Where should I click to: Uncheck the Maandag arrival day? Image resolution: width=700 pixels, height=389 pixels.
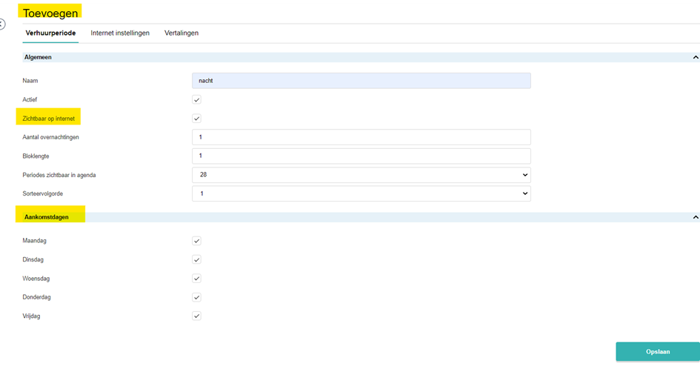tap(196, 241)
